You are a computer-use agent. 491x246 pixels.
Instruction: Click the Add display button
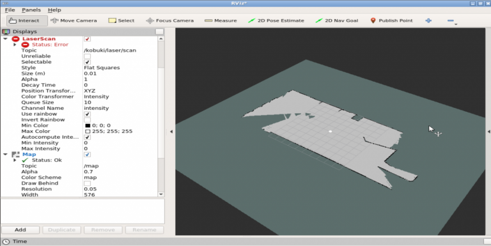click(x=20, y=230)
